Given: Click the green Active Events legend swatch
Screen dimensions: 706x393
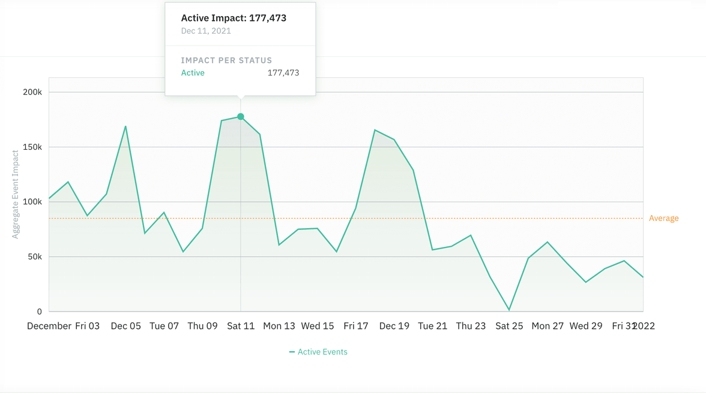Looking at the screenshot, I should (292, 352).
